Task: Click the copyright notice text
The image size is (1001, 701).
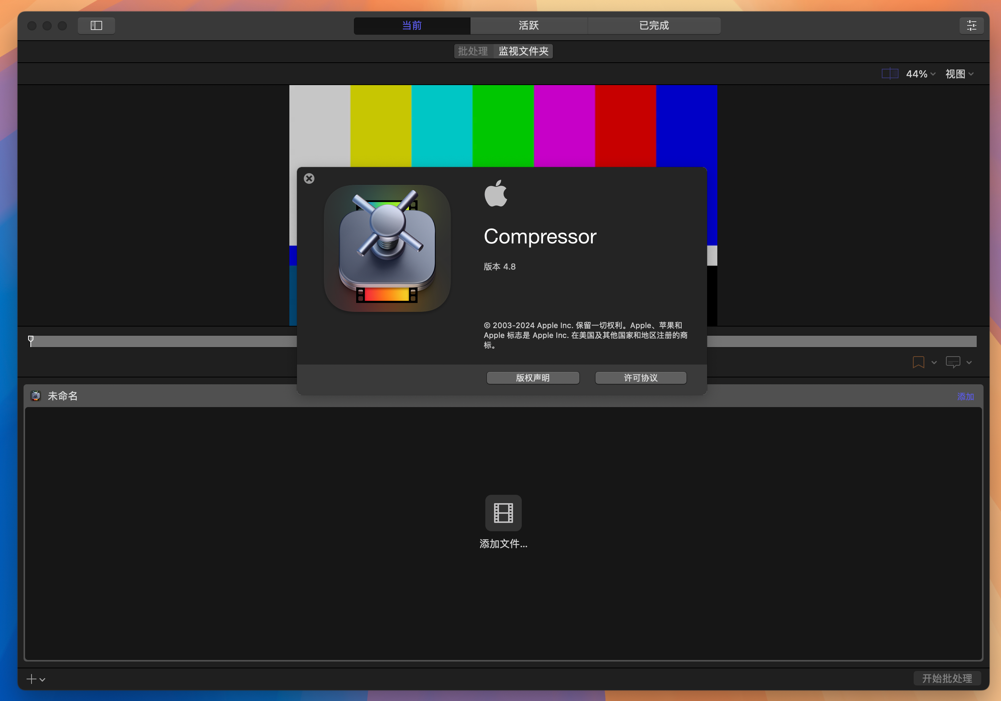Action: (586, 335)
